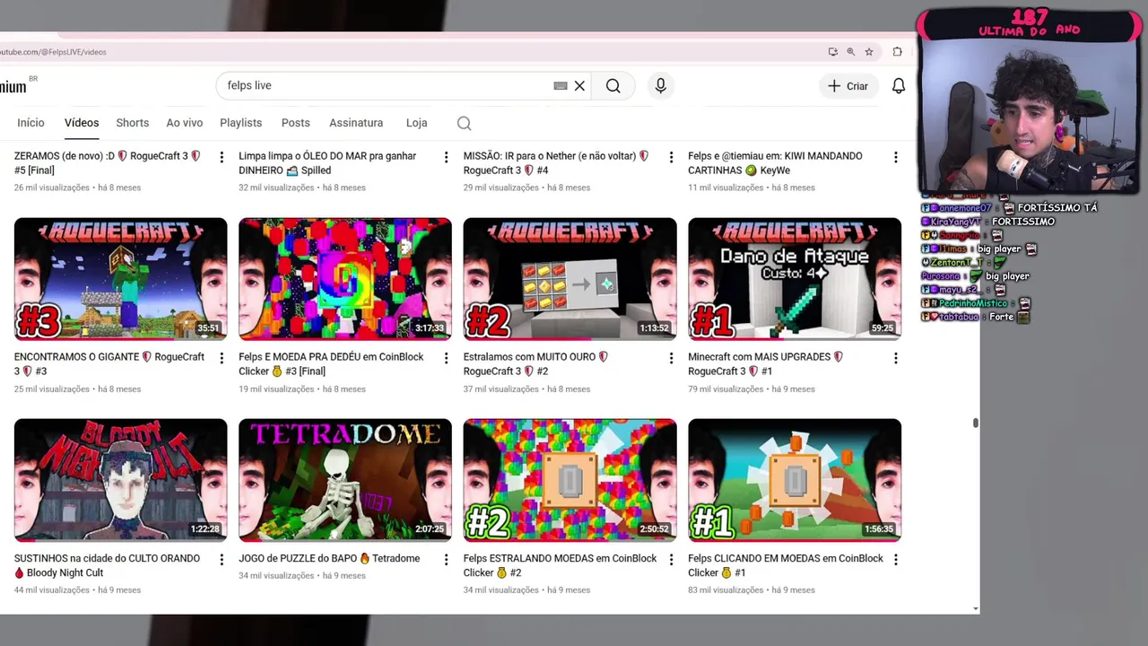The height and width of the screenshot is (646, 1148).
Task: Open options menu for Felps ESTRALANDO MOEDAS video
Action: tap(671, 560)
